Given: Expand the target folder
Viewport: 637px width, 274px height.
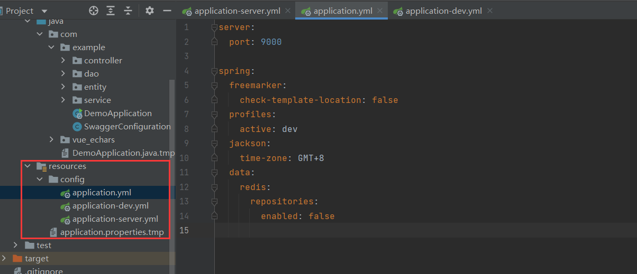Looking at the screenshot, I should [x=5, y=259].
